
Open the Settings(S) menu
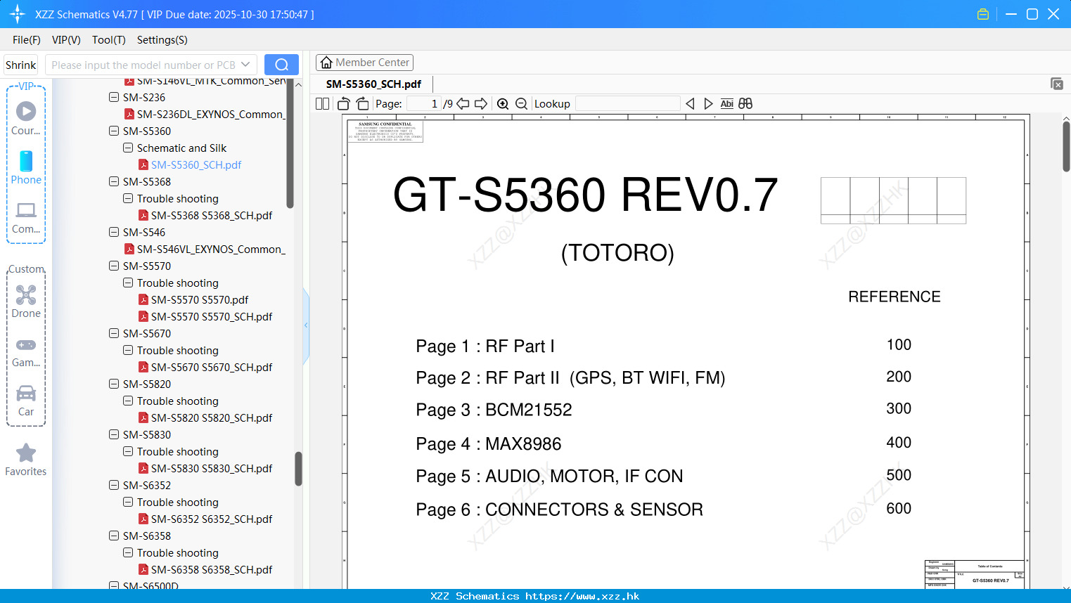pos(162,40)
